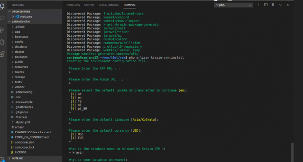
Task: Kill terminal using the trash icon
Action: click(272, 5)
